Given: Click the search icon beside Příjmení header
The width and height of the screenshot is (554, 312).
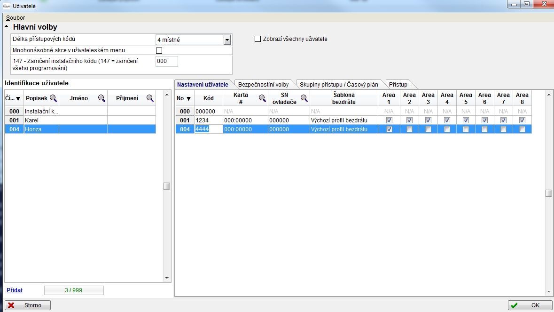Looking at the screenshot, I should [150, 98].
